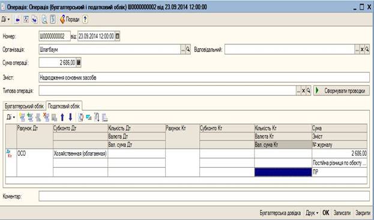
Task: Open the calendar picker beside the date
Action: pos(117,36)
